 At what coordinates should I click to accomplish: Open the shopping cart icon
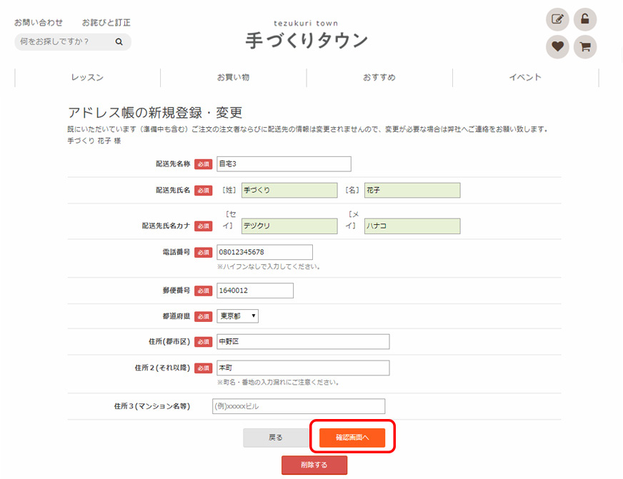click(x=584, y=47)
